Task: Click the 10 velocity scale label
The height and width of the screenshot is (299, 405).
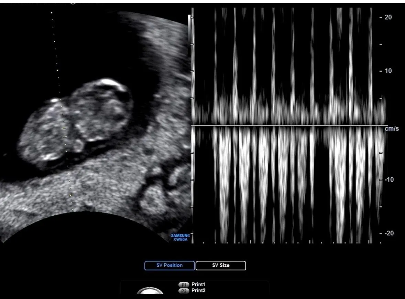Action: click(388, 71)
